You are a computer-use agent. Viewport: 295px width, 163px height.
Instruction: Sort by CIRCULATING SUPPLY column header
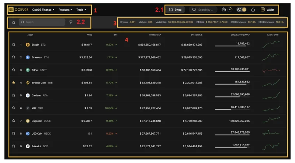coord(240,35)
